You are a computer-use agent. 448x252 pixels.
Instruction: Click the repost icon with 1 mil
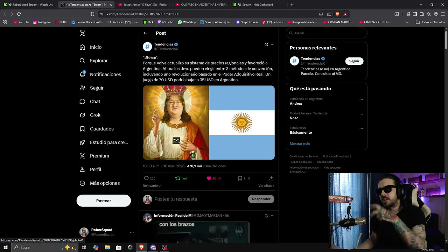(181, 178)
